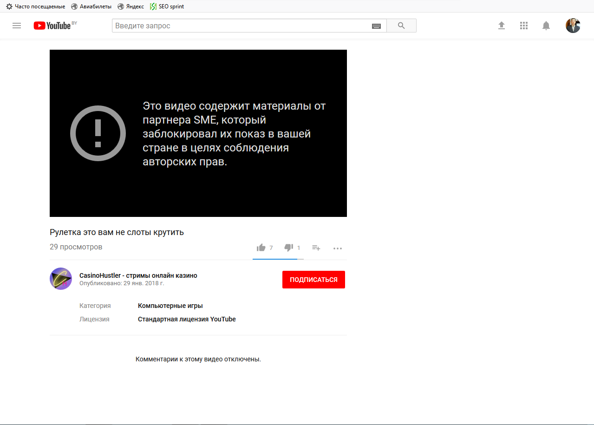Open the Яндекс bookmark
Viewport: 594px width, 425px height.
[131, 7]
